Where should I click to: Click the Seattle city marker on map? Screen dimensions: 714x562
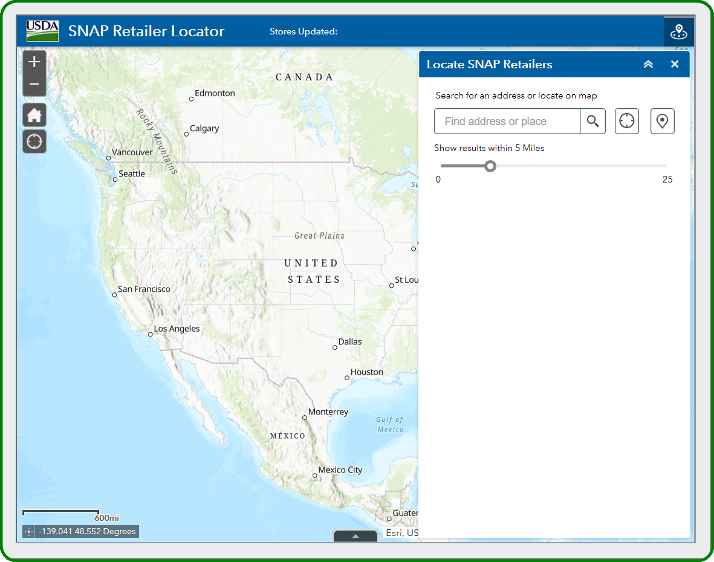coord(115,179)
